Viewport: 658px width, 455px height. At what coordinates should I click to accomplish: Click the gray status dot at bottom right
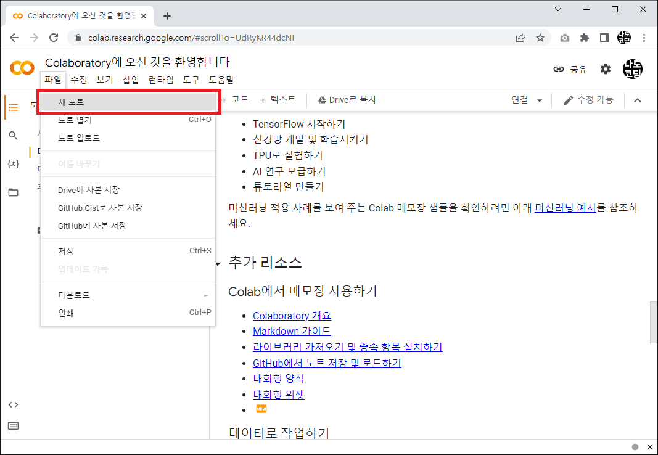635,447
